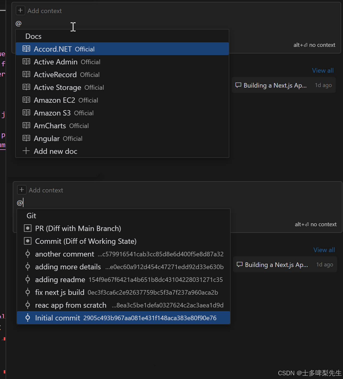Click the commit icon beside Initial commit

click(28, 318)
